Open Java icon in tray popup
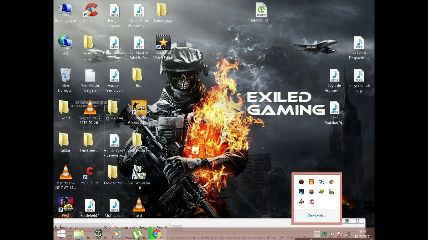 coord(311,182)
